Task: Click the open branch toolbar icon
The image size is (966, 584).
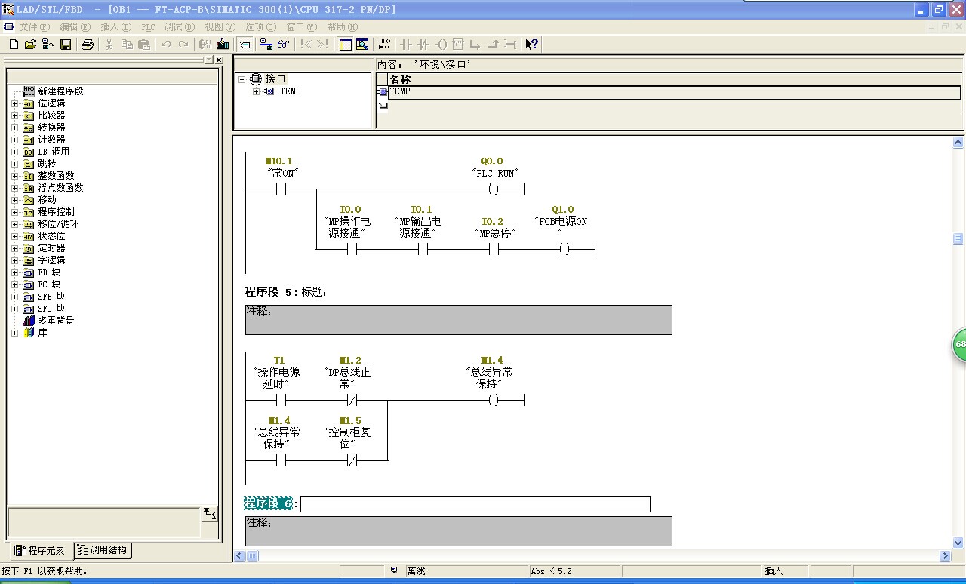Action: (x=475, y=45)
